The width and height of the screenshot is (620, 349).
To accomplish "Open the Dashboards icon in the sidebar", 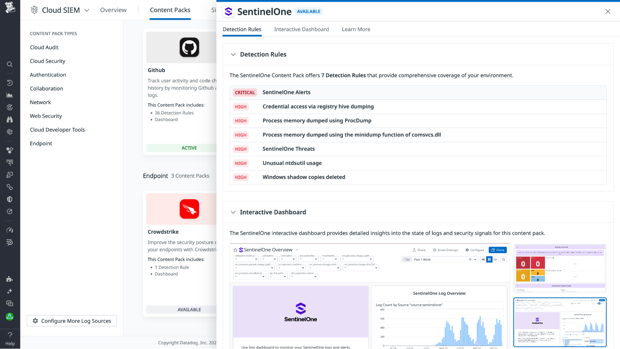I will point(10,95).
